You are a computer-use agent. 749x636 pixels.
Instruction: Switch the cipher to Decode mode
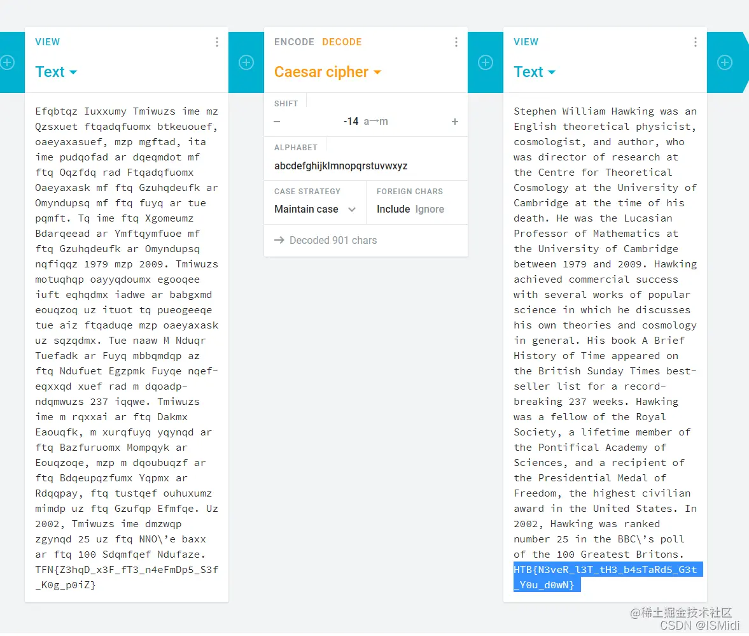click(x=342, y=42)
